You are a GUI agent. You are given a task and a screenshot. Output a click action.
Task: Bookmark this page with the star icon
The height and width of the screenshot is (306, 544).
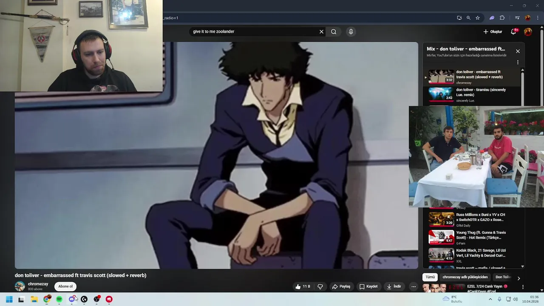[x=478, y=18]
